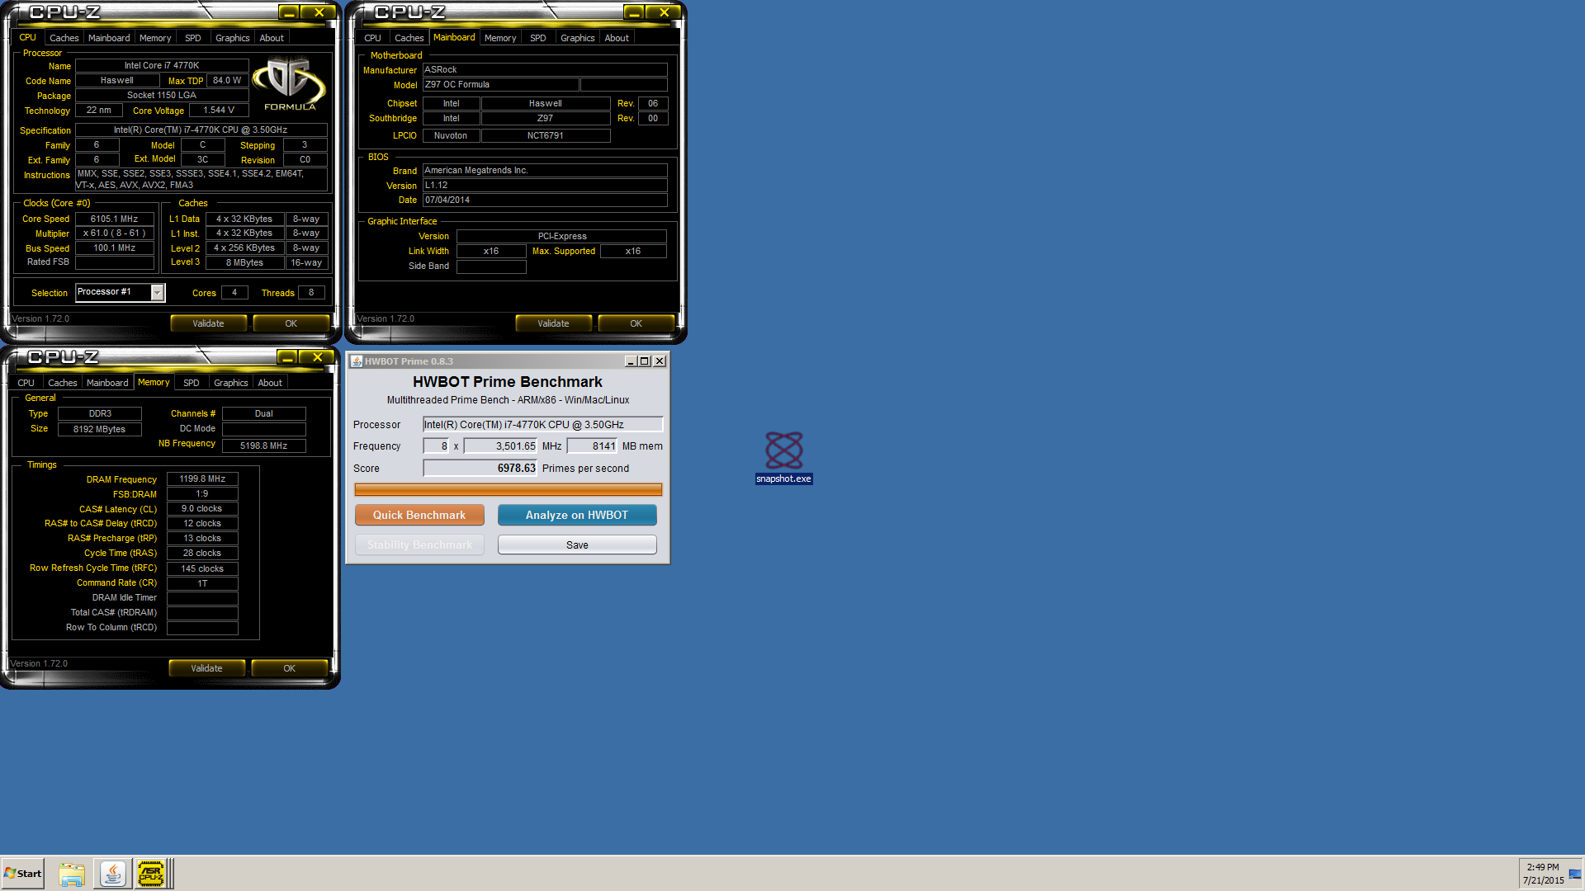1585x891 pixels.
Task: Click the 1.544 V core voltage value
Action: click(219, 110)
